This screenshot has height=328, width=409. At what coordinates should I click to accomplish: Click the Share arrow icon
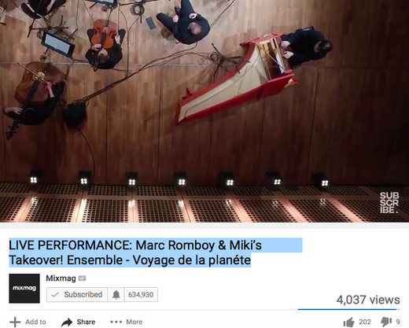67,322
